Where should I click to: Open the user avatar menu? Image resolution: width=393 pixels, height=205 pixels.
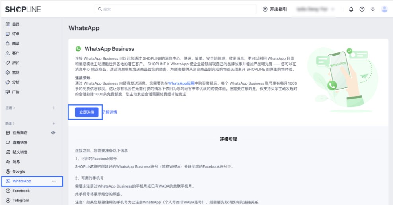(385, 9)
